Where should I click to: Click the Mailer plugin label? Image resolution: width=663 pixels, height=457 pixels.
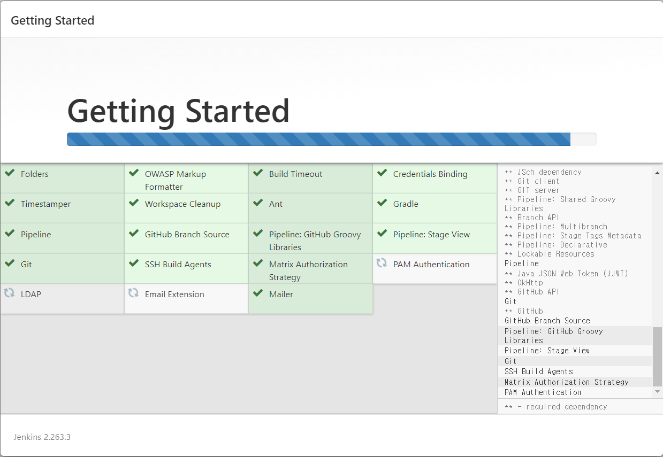tap(281, 295)
